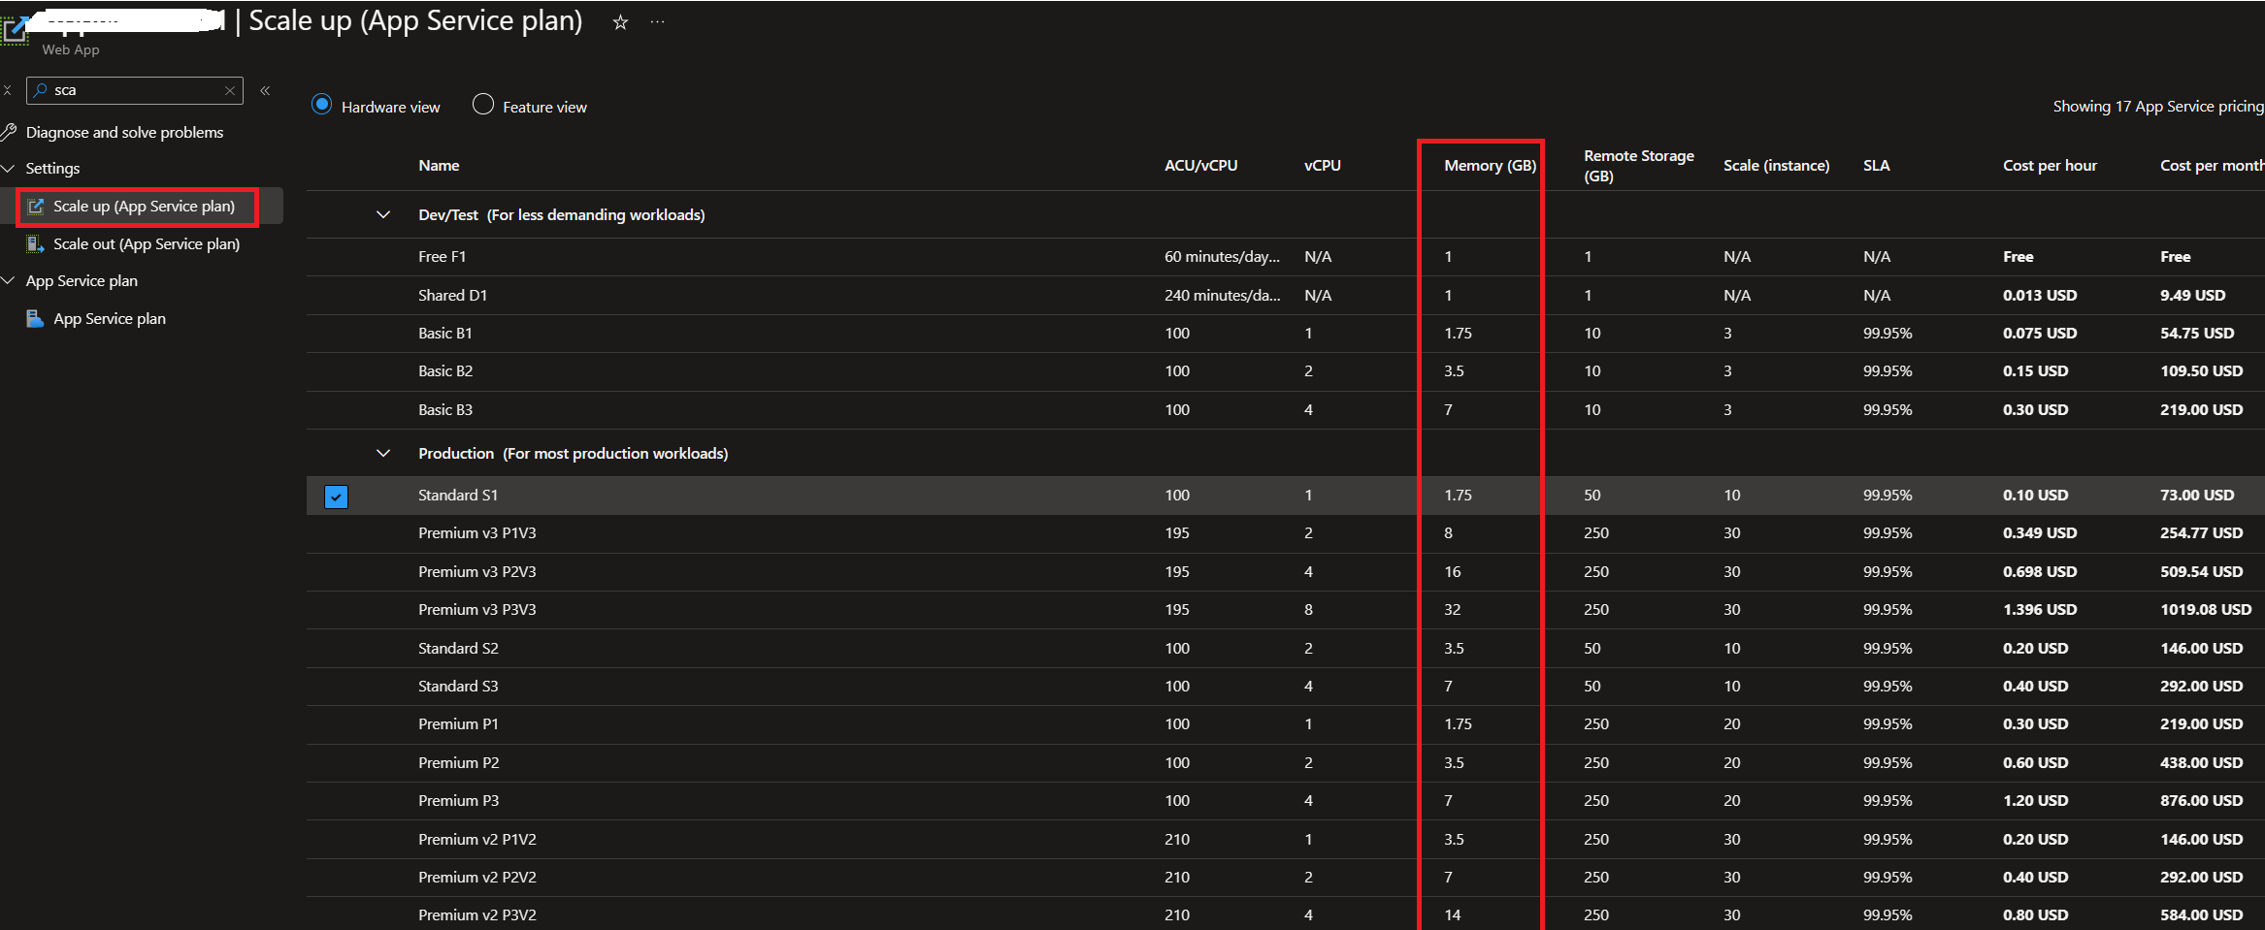Select the Premium v3 P1V3 pricing row
The height and width of the screenshot is (930, 2265).
[x=477, y=532]
